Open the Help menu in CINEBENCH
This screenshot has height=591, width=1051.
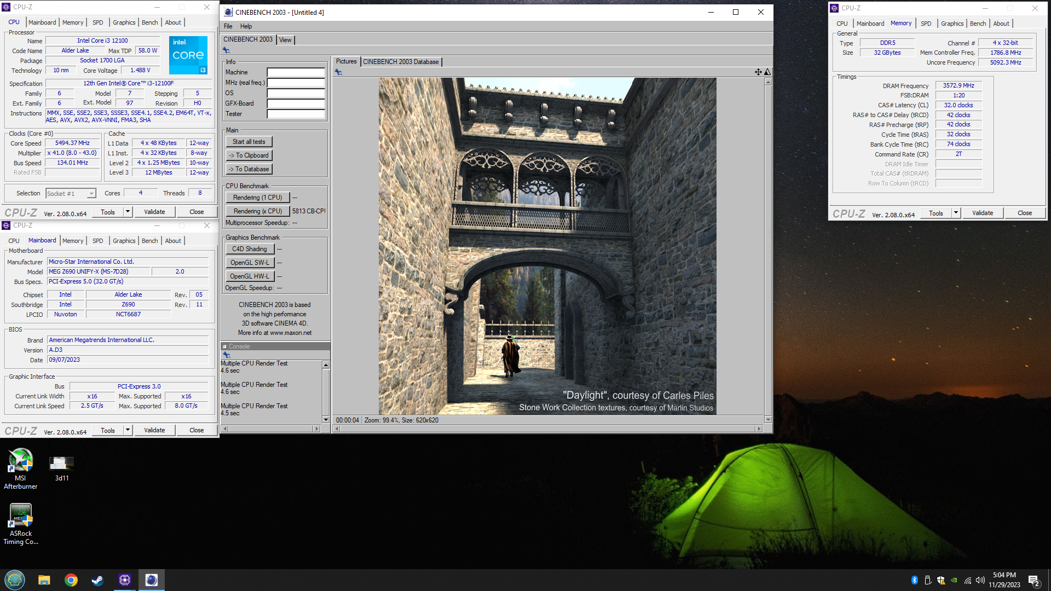(x=246, y=26)
